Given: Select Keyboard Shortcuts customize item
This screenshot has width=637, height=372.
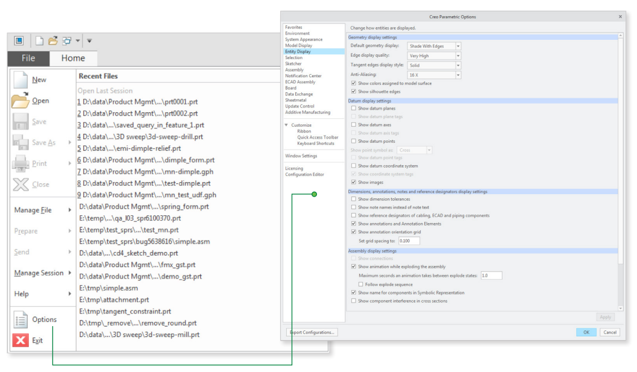Looking at the screenshot, I should coord(316,143).
